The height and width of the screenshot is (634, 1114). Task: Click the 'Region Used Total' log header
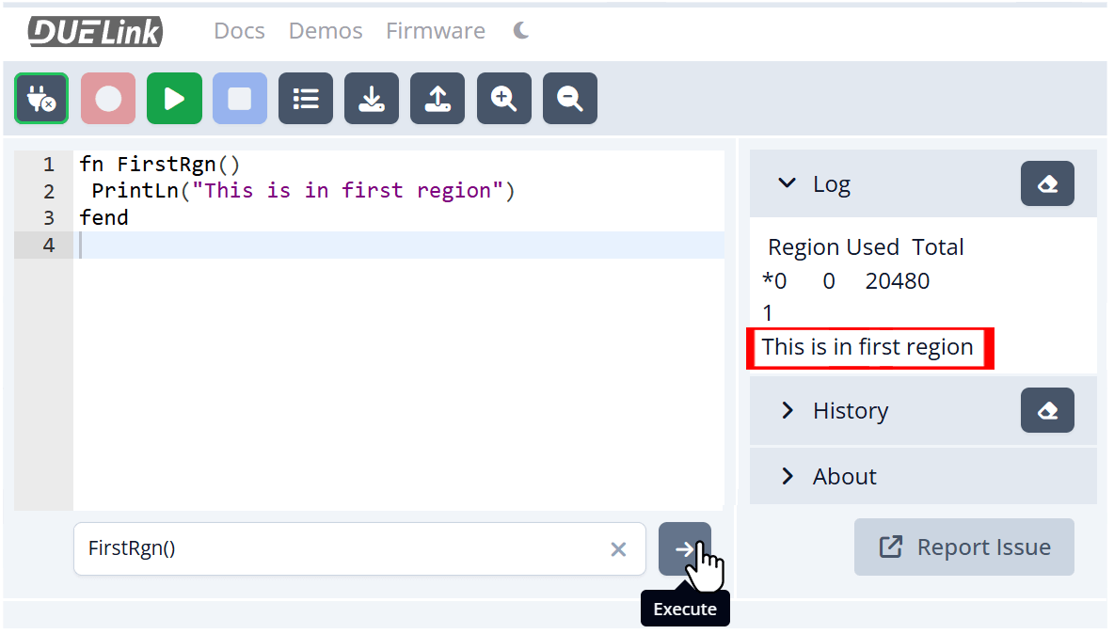click(866, 247)
